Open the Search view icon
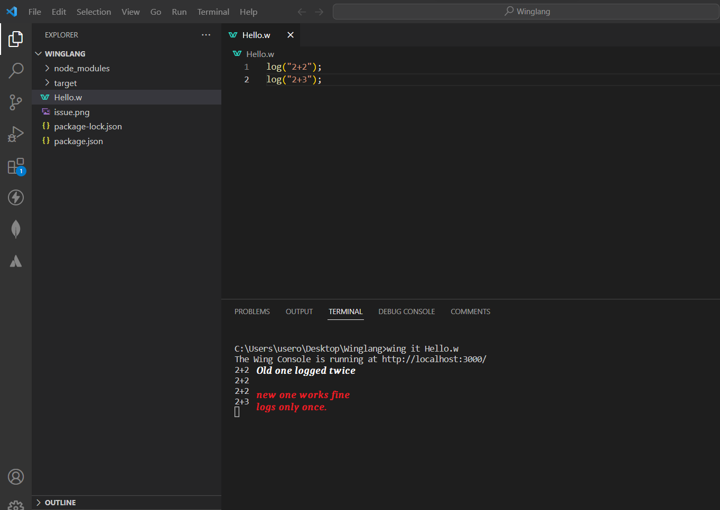Viewport: 720px width, 510px height. coord(15,70)
